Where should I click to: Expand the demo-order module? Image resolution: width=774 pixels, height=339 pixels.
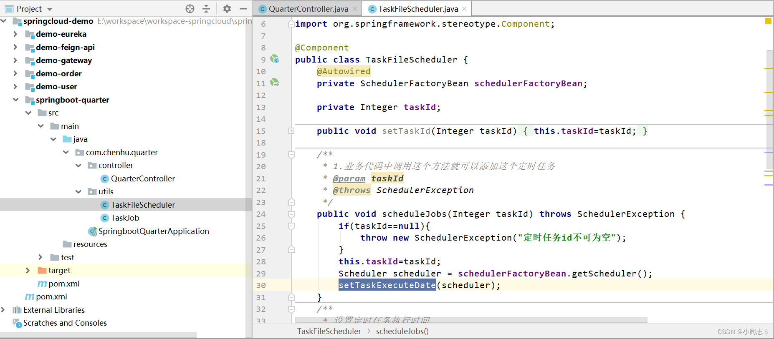point(15,73)
